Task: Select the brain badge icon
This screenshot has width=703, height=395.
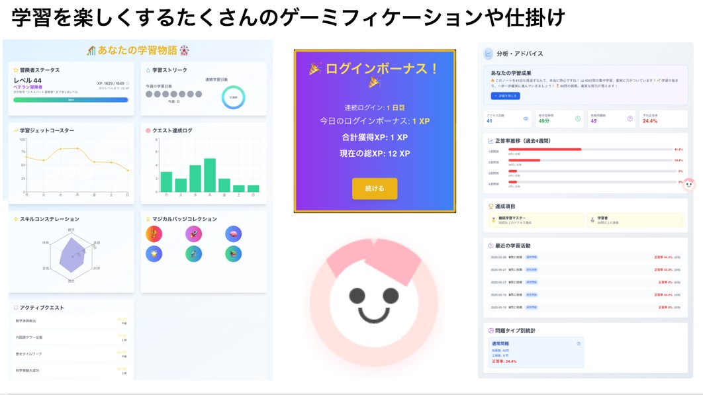Action: click(x=233, y=234)
